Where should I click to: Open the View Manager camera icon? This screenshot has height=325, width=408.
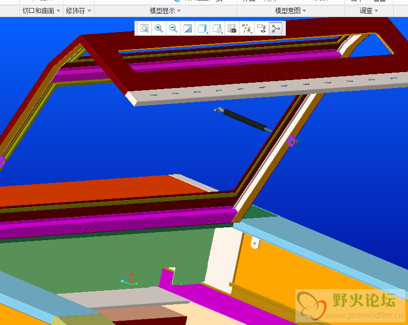click(232, 29)
